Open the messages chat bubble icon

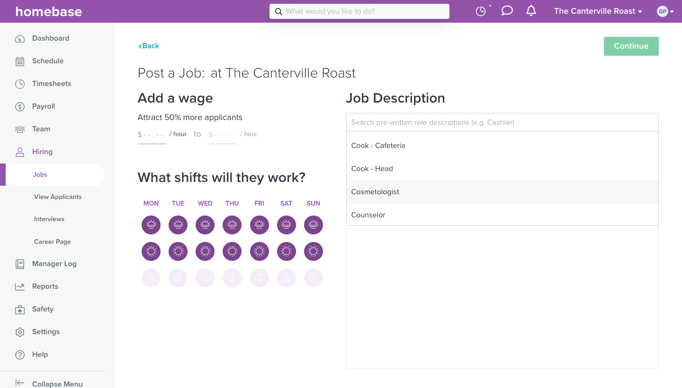tap(507, 11)
